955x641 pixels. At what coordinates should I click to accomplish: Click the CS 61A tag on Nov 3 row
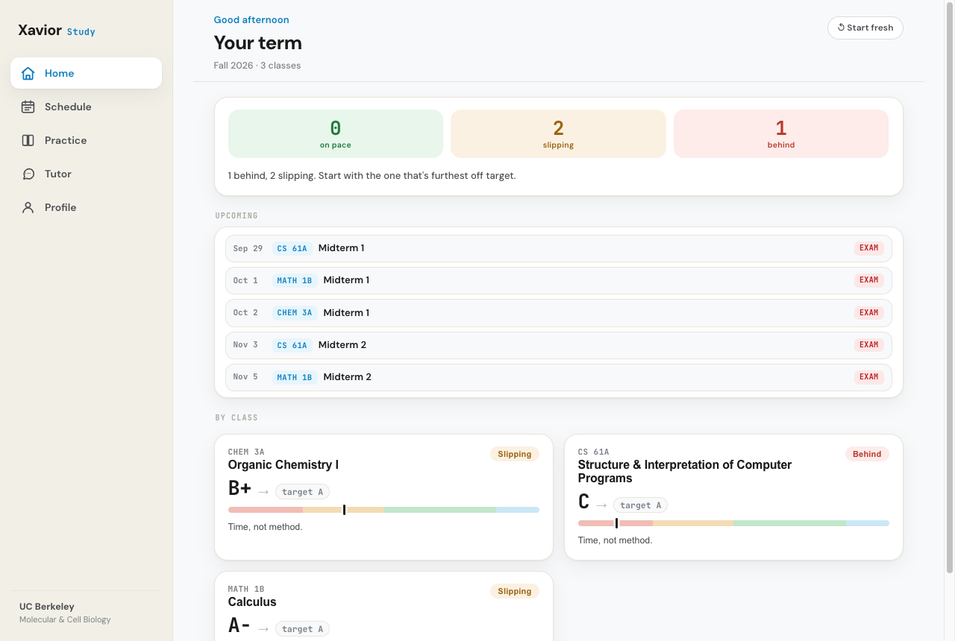pyautogui.click(x=292, y=345)
